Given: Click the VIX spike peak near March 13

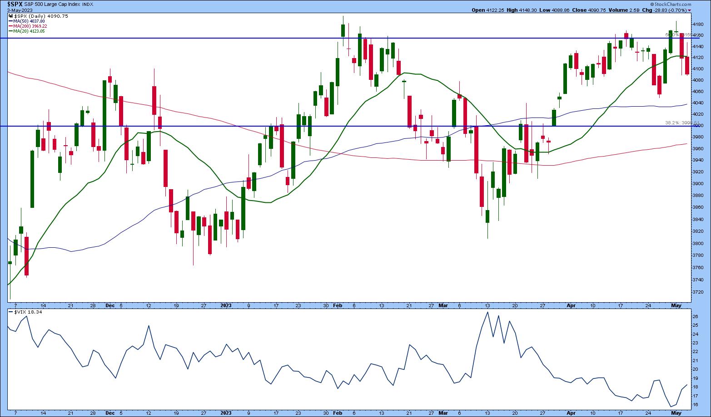Looking at the screenshot, I should [487, 312].
